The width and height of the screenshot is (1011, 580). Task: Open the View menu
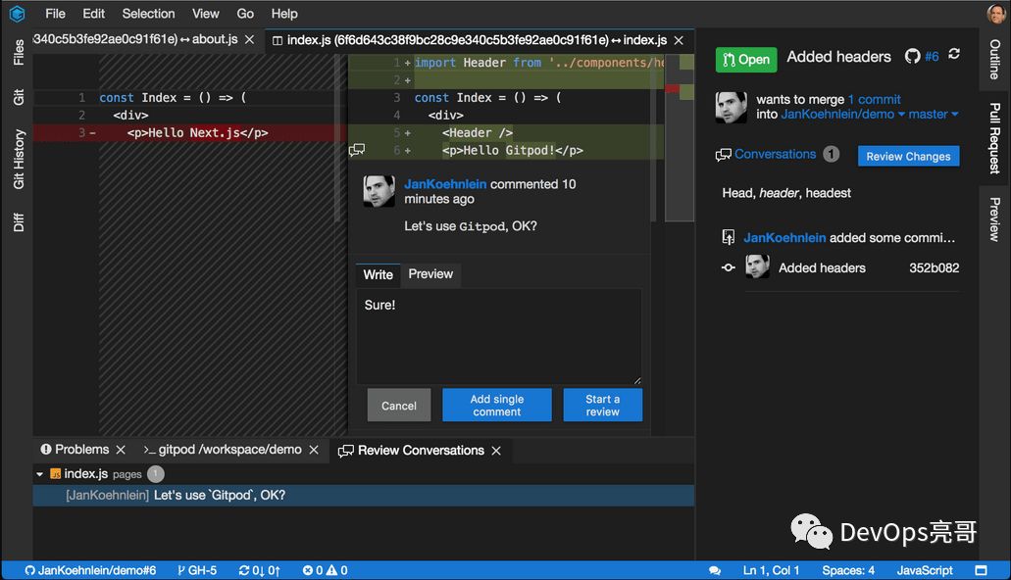click(206, 14)
